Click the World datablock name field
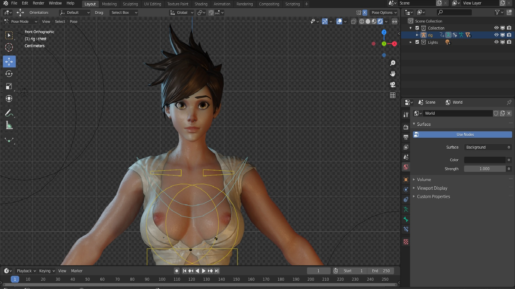The height and width of the screenshot is (289, 515). [x=458, y=113]
